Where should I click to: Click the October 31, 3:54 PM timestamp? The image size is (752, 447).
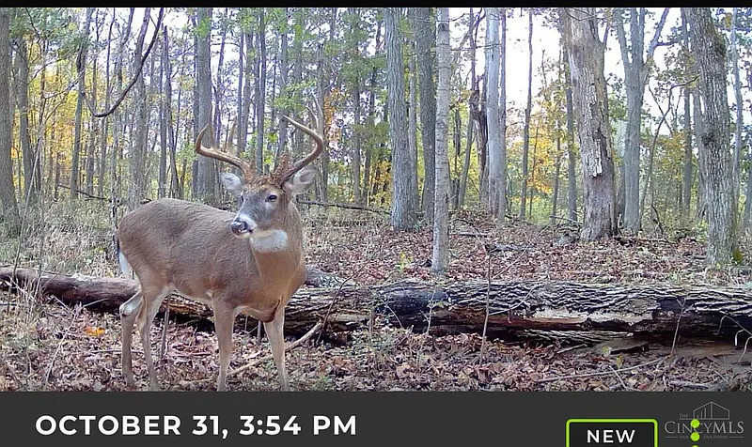(196, 425)
